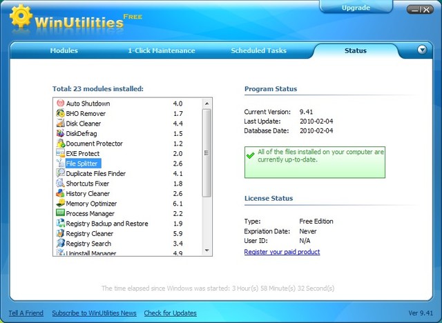Viewport: 442px width, 323px height.
Task: Close the WinUtilities window
Action: point(427,10)
